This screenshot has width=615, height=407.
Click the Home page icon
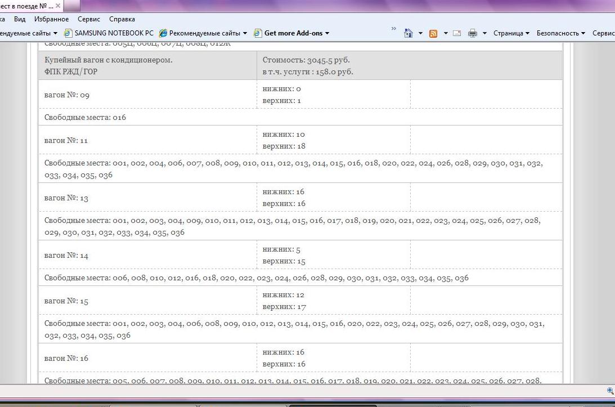(408, 33)
